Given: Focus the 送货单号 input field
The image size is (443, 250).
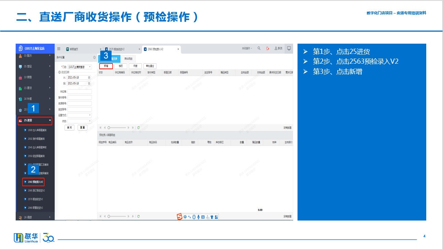Looking at the screenshot, I should coord(80,109).
